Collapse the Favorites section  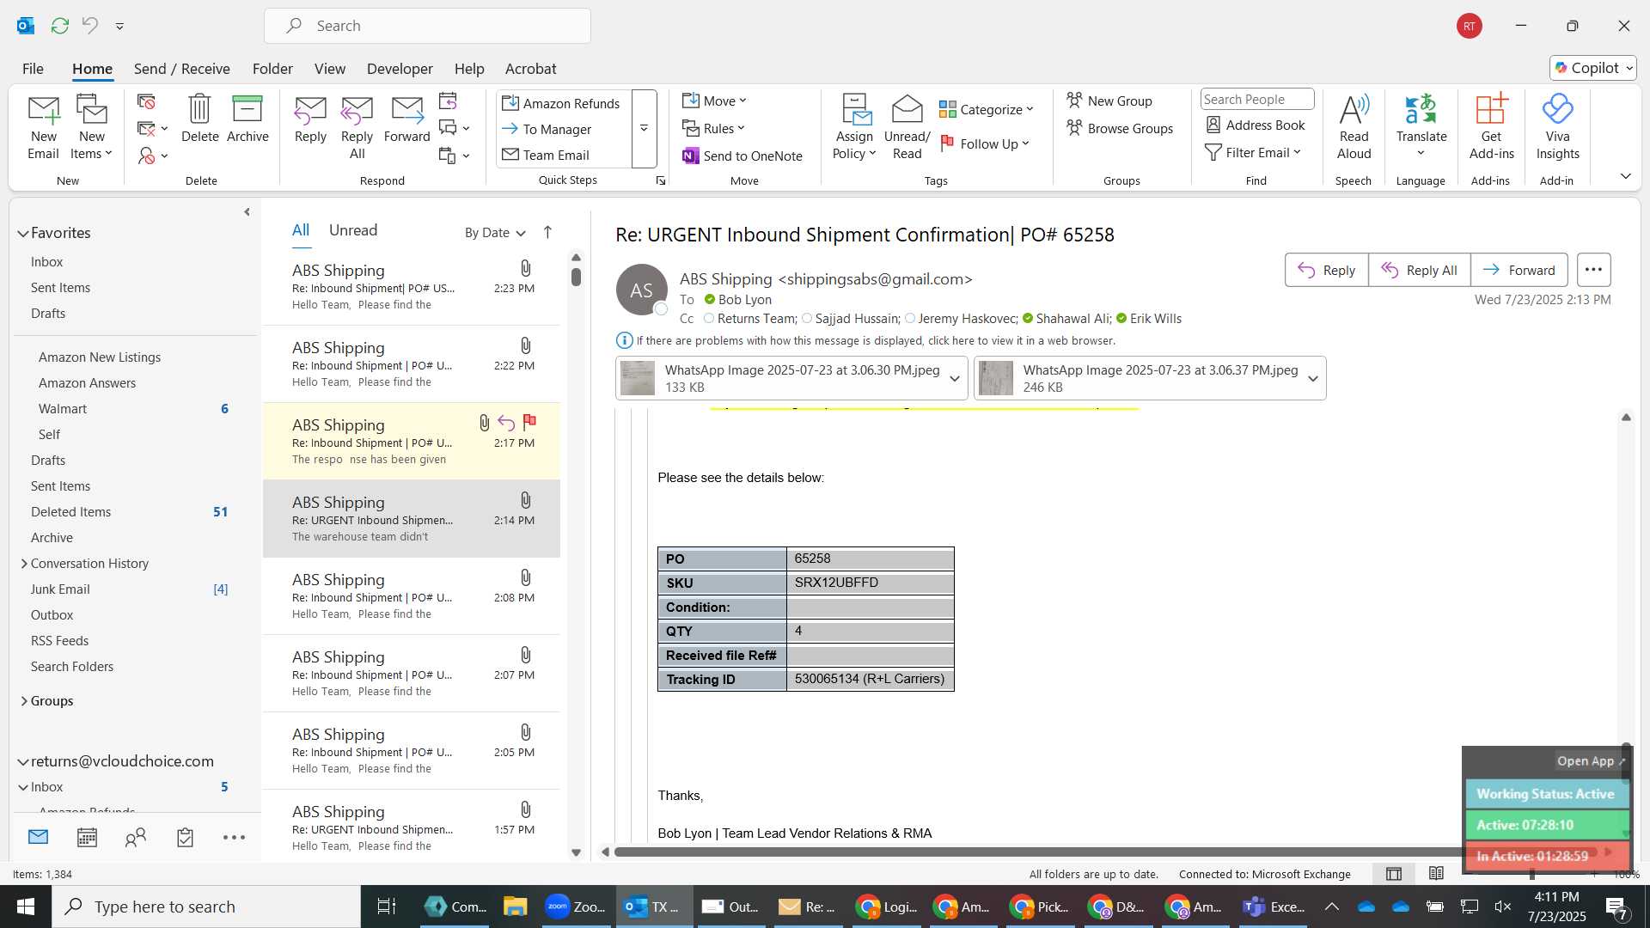click(x=23, y=234)
